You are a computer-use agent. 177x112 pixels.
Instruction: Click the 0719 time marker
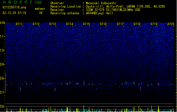pyautogui.click(x=154, y=24)
